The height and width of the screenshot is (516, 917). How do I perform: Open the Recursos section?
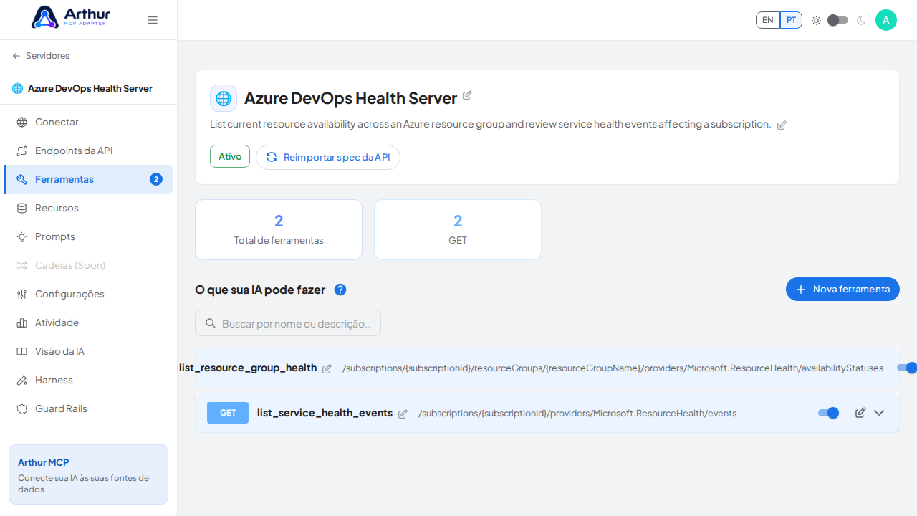[x=88, y=208]
